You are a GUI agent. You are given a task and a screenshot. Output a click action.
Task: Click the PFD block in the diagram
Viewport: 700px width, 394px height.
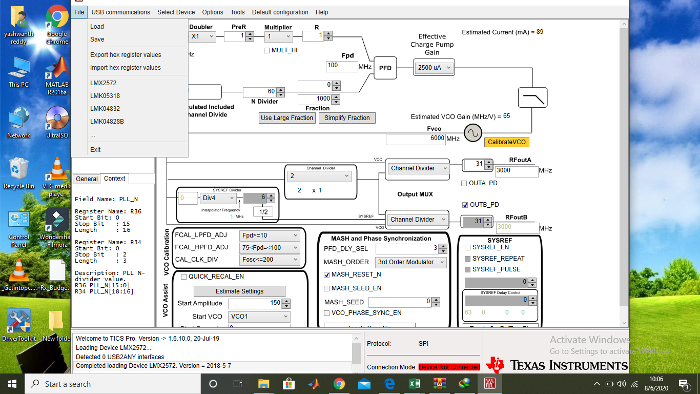385,68
